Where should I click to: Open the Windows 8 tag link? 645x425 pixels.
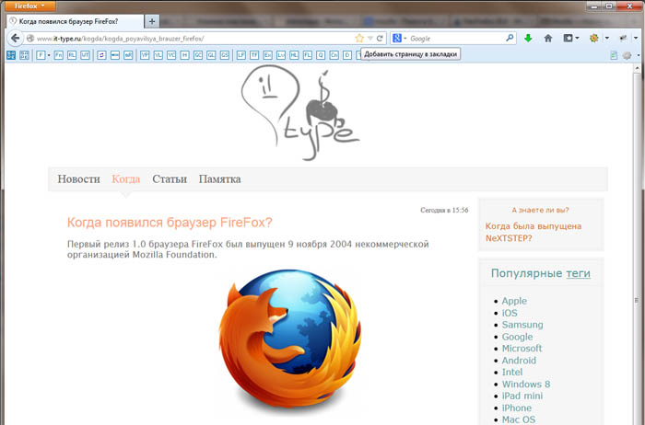pyautogui.click(x=526, y=385)
